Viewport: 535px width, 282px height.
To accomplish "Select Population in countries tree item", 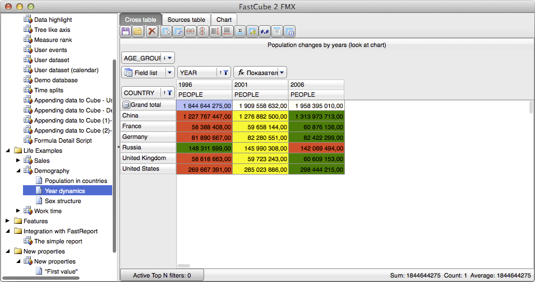I will tap(76, 181).
